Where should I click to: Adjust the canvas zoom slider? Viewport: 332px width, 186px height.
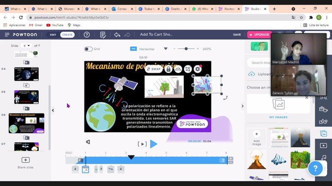[x=186, y=48]
